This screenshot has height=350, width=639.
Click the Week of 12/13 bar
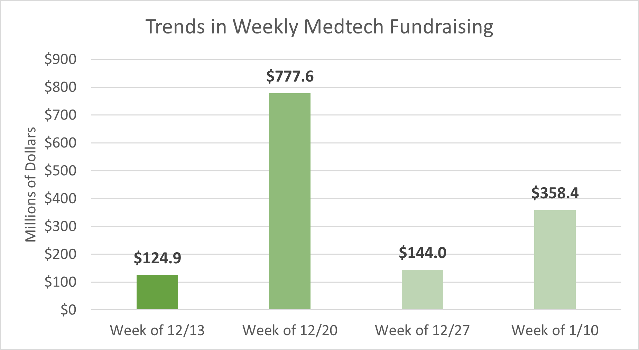157,292
